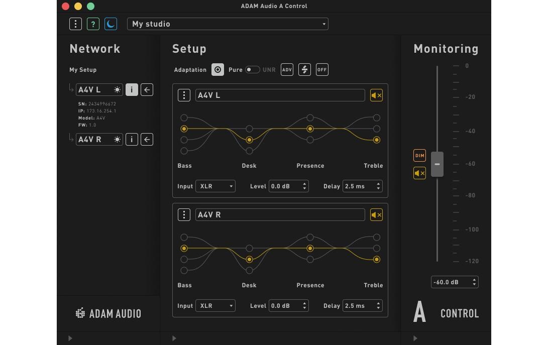
Task: Select the lowest Desk setting for A4V L
Action: click(249, 151)
